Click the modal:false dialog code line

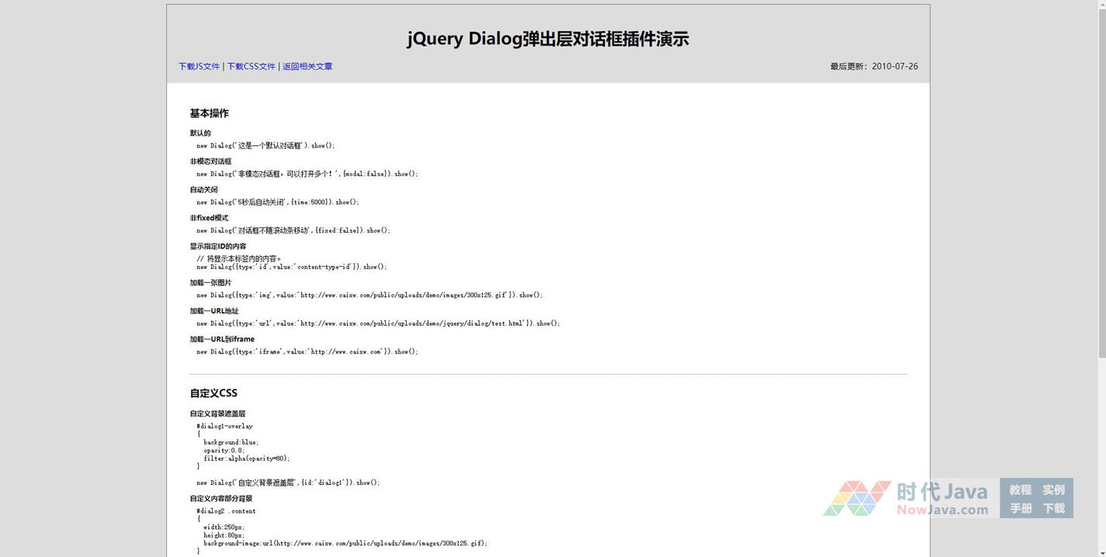click(x=307, y=174)
